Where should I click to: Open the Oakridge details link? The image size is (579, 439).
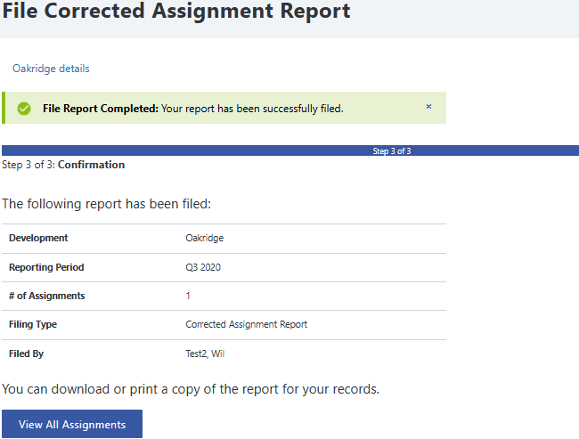pyautogui.click(x=51, y=69)
